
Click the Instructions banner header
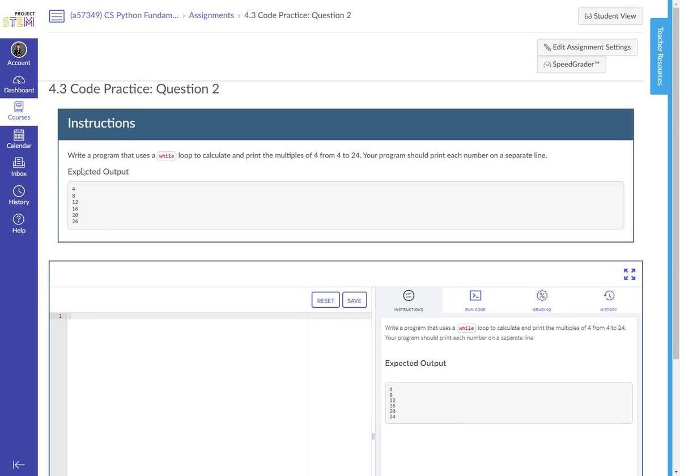pyautogui.click(x=346, y=124)
